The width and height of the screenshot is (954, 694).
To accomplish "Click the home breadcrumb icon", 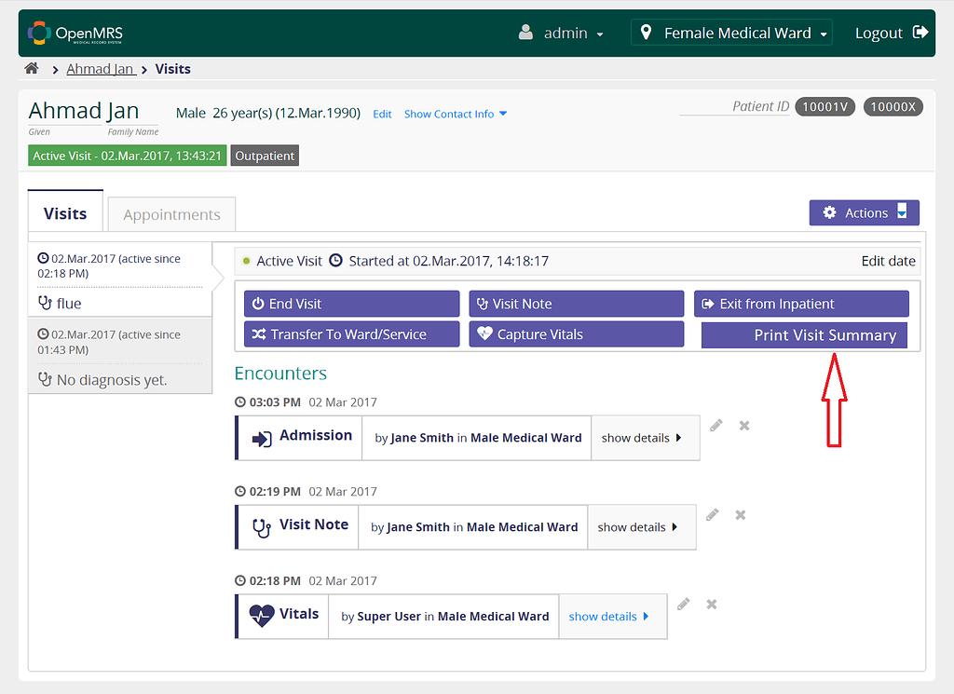I will click(33, 68).
